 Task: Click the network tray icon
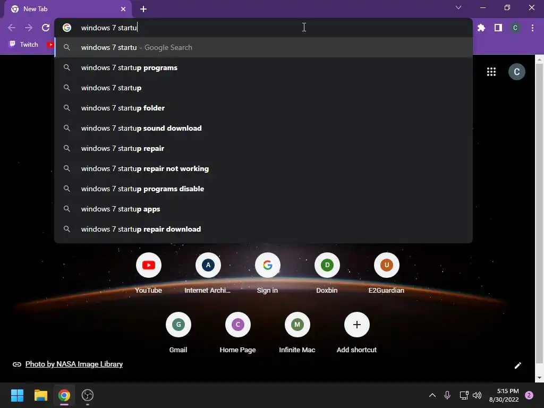[x=464, y=395]
